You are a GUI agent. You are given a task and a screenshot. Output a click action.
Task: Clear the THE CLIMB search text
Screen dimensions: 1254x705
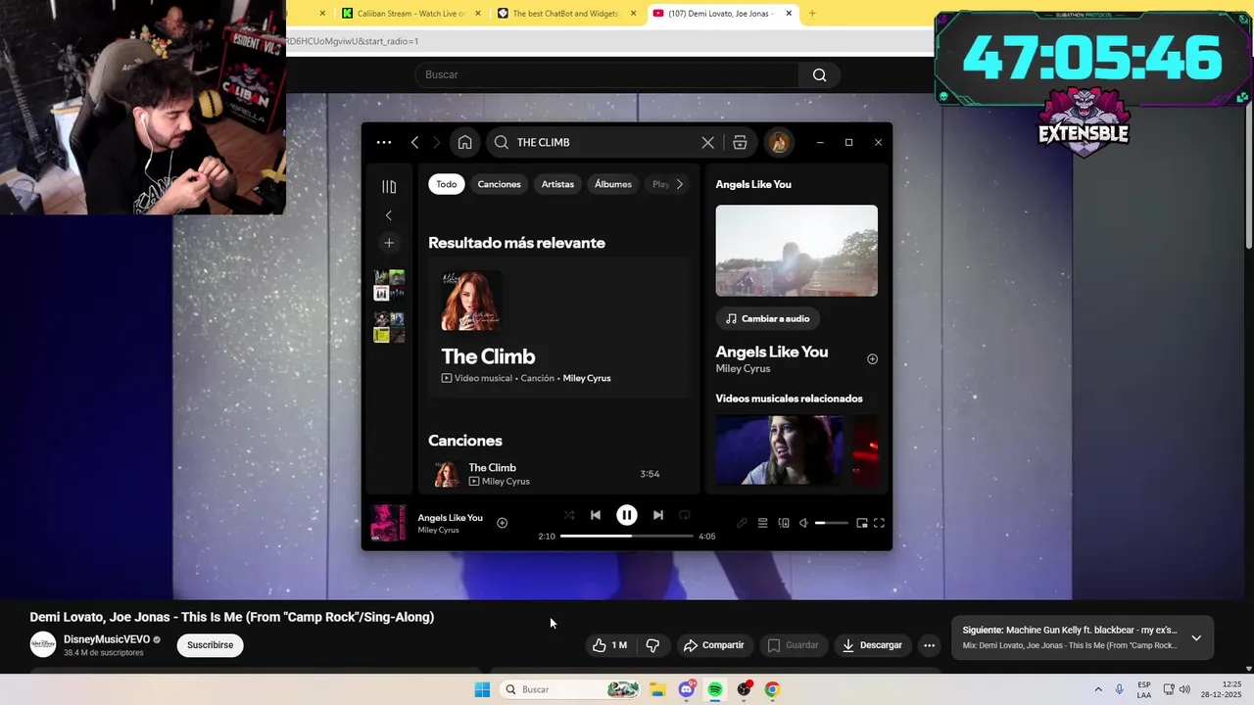point(707,142)
